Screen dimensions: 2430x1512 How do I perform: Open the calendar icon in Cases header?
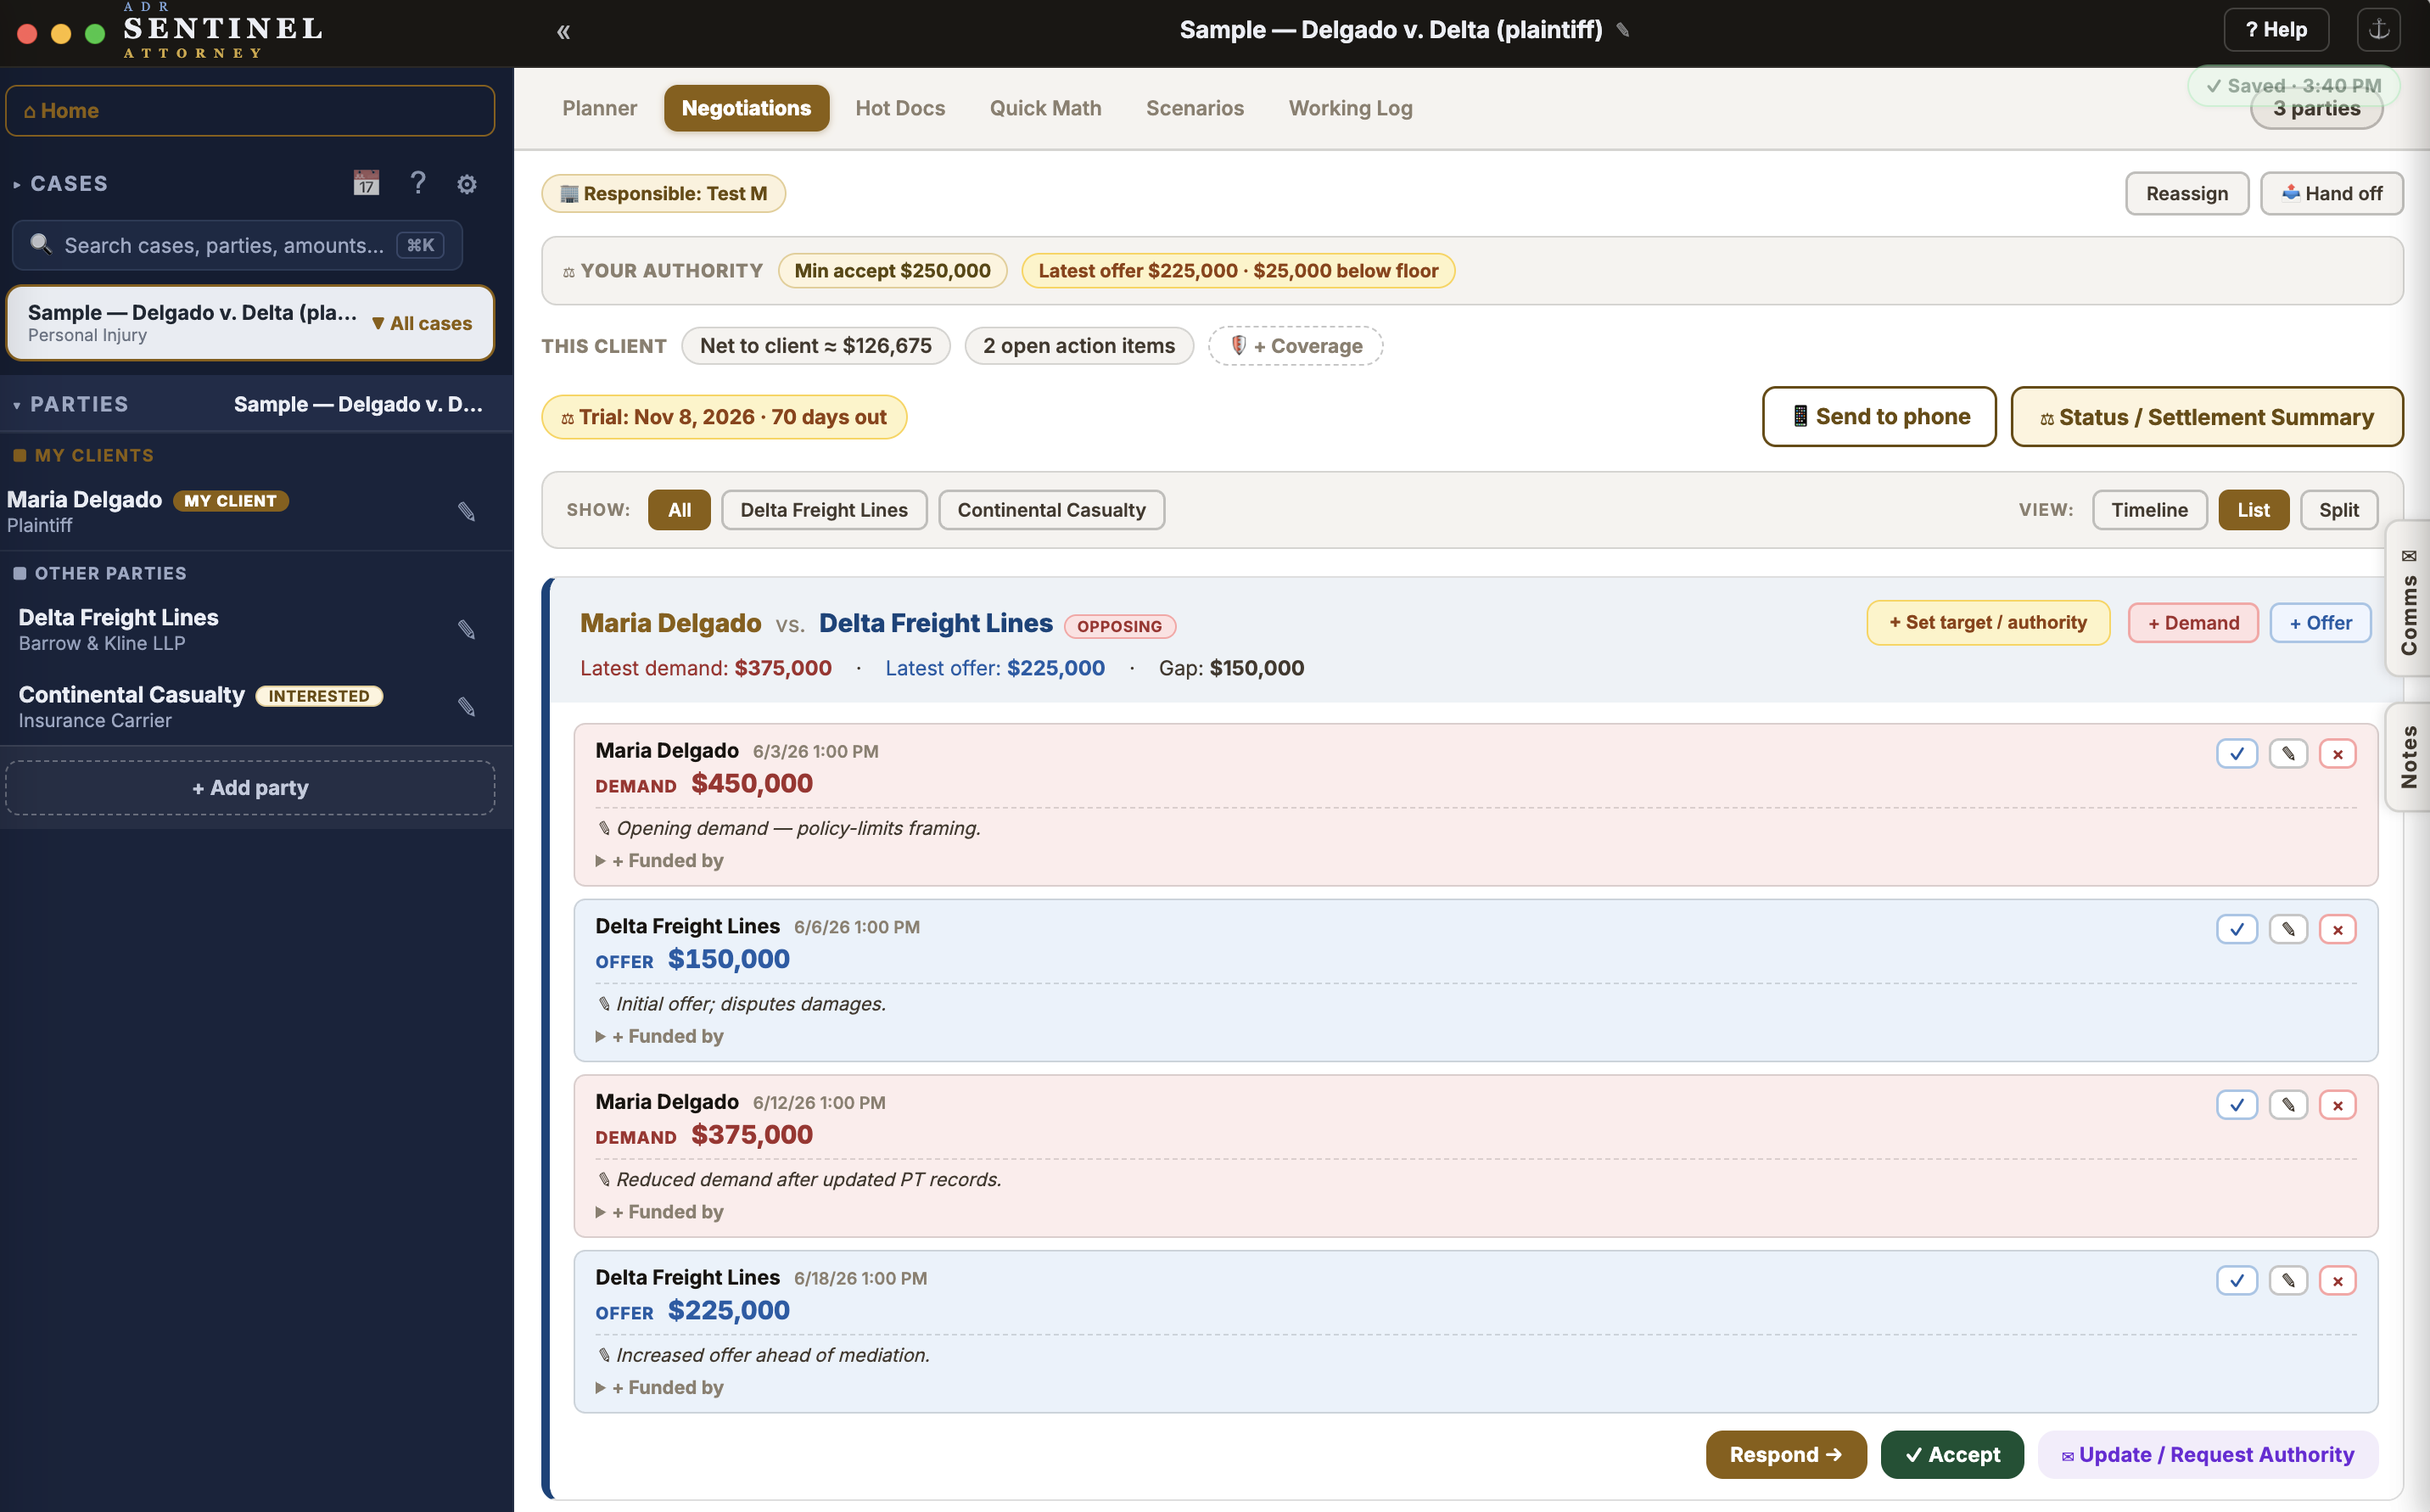click(366, 183)
